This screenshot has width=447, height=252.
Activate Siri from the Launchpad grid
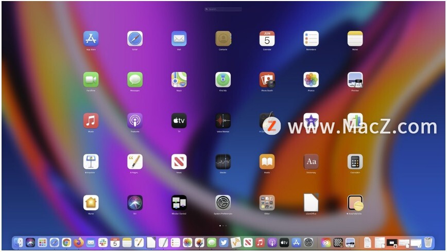pos(135,203)
